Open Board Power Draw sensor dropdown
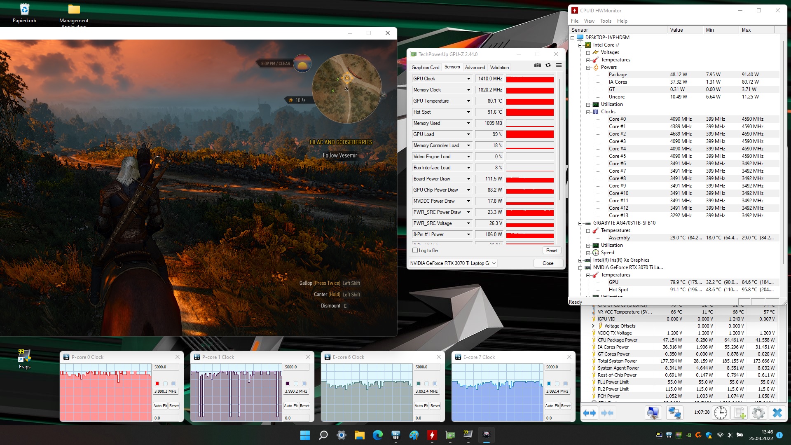The height and width of the screenshot is (445, 791). click(x=468, y=179)
